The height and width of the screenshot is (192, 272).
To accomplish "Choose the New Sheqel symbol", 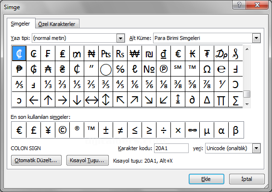I will coord(149,53).
